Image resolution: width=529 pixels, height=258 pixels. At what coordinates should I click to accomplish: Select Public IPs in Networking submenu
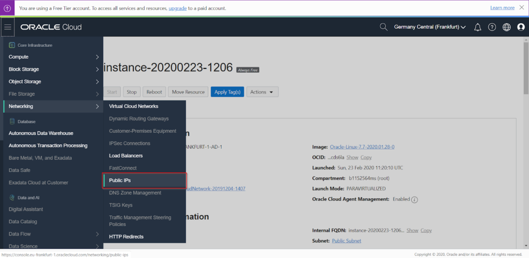(x=145, y=180)
